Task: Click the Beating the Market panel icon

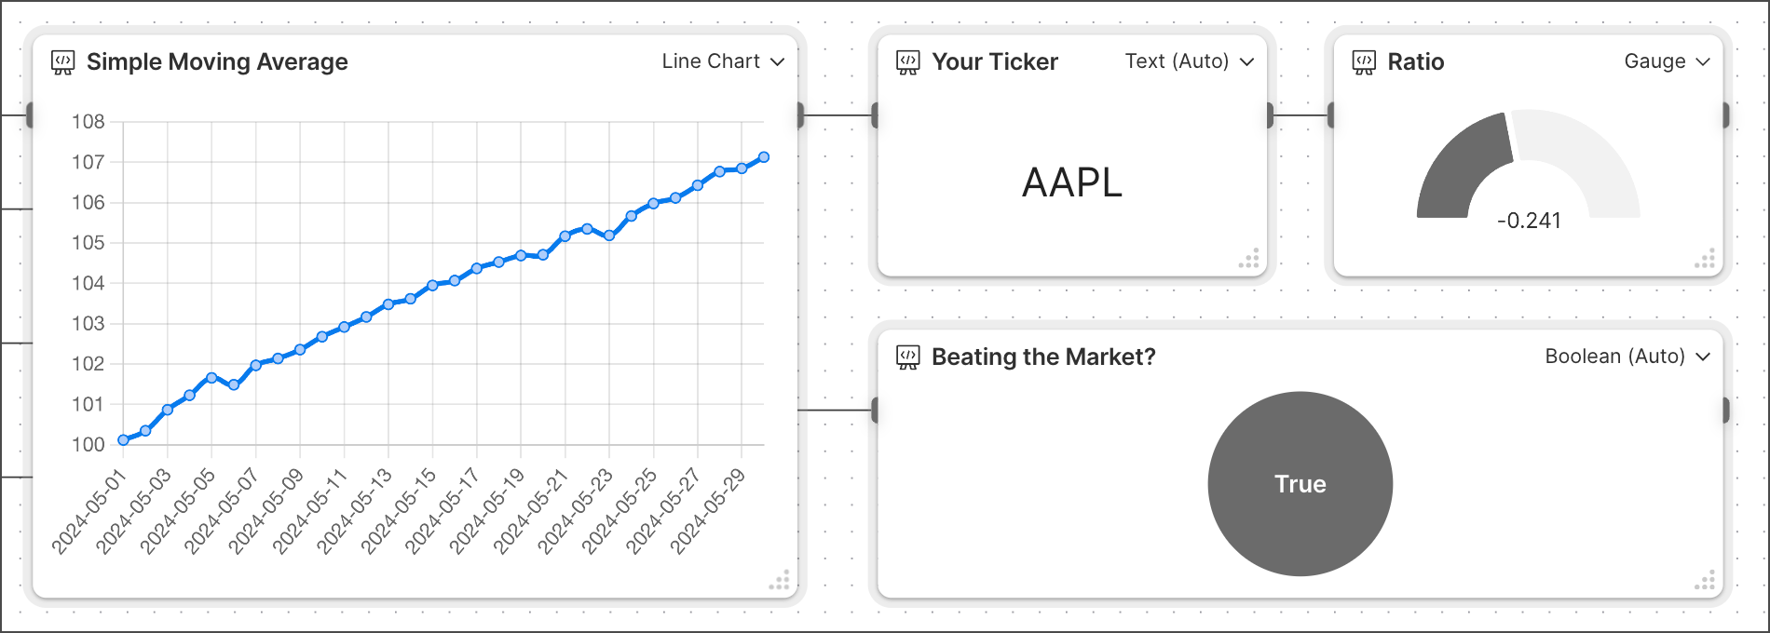Action: [x=908, y=357]
